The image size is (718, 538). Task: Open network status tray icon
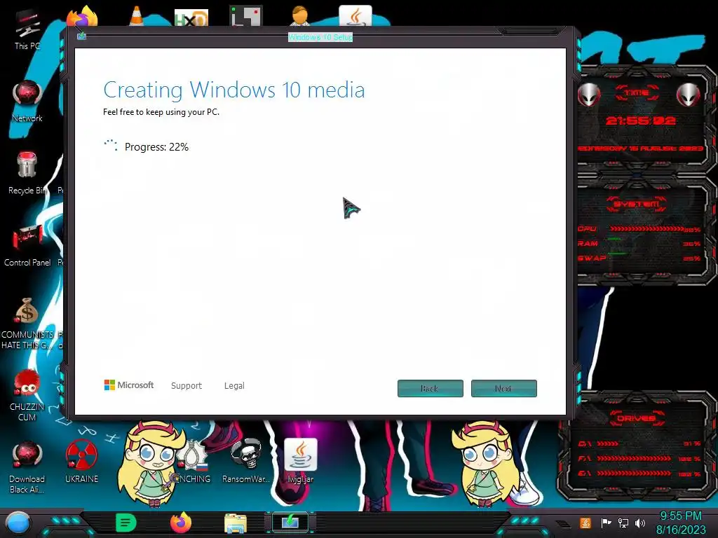tap(623, 523)
